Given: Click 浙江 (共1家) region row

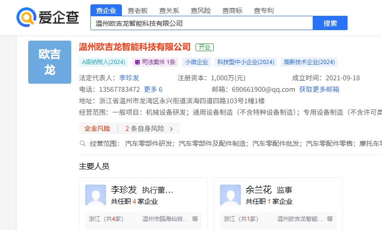Looking at the screenshot, I should click(240, 219).
